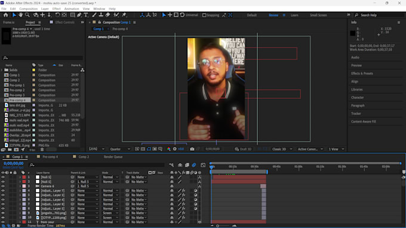
Task: Click the timeline layer search field
Action: [97, 165]
